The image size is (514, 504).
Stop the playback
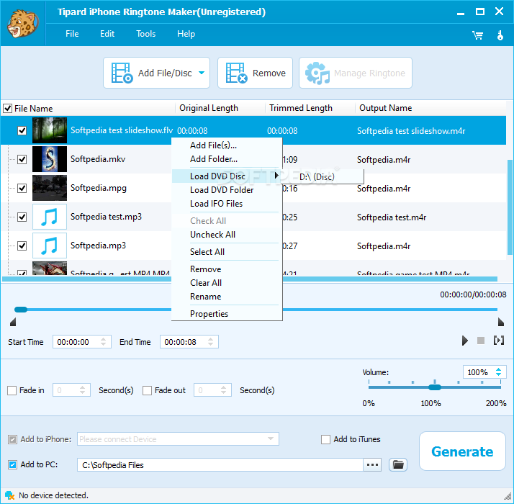(x=481, y=341)
